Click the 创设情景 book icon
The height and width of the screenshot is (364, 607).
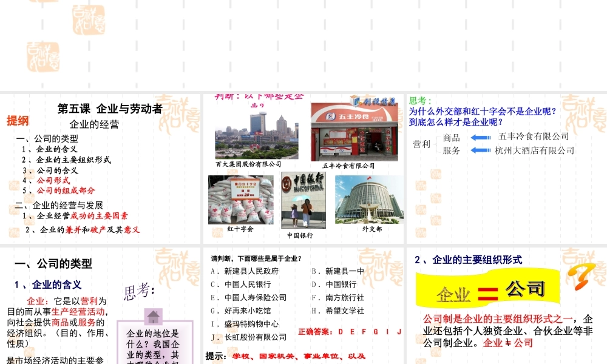tap(354, 101)
